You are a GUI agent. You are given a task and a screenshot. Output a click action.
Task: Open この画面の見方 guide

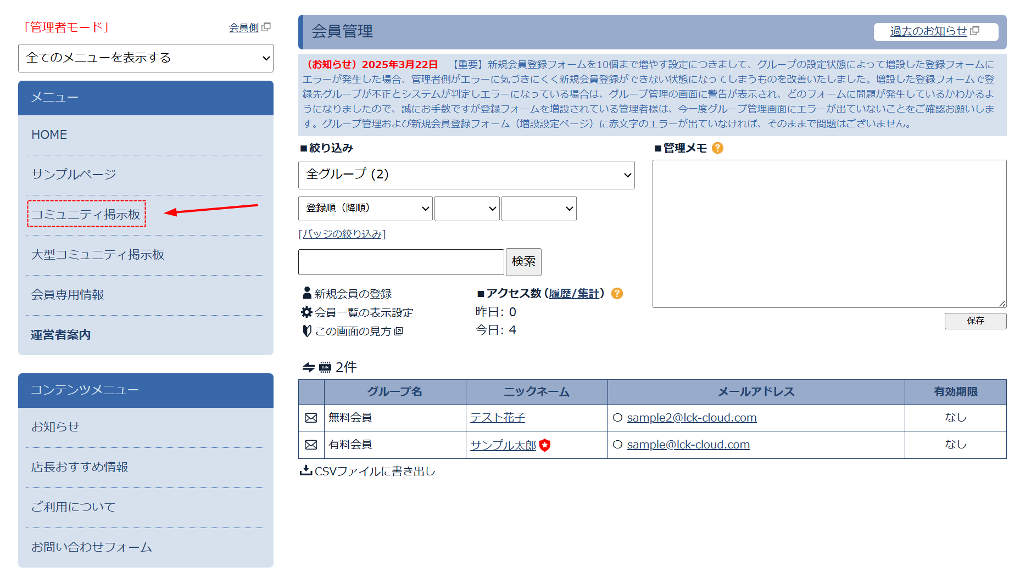pos(353,331)
